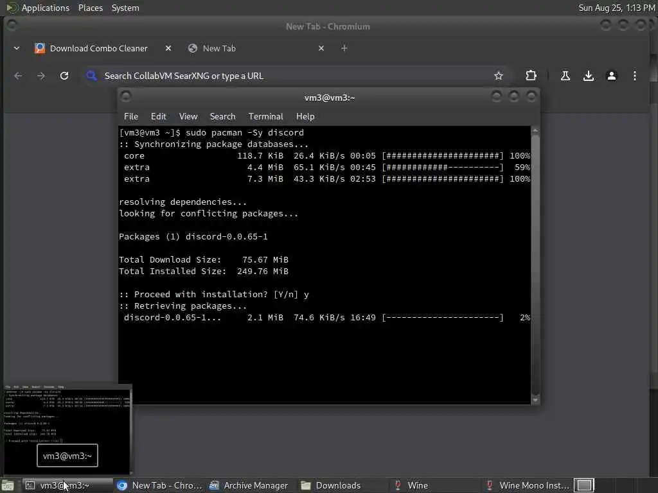Close the New Tab tab
Image resolution: width=658 pixels, height=493 pixels.
pos(321,48)
